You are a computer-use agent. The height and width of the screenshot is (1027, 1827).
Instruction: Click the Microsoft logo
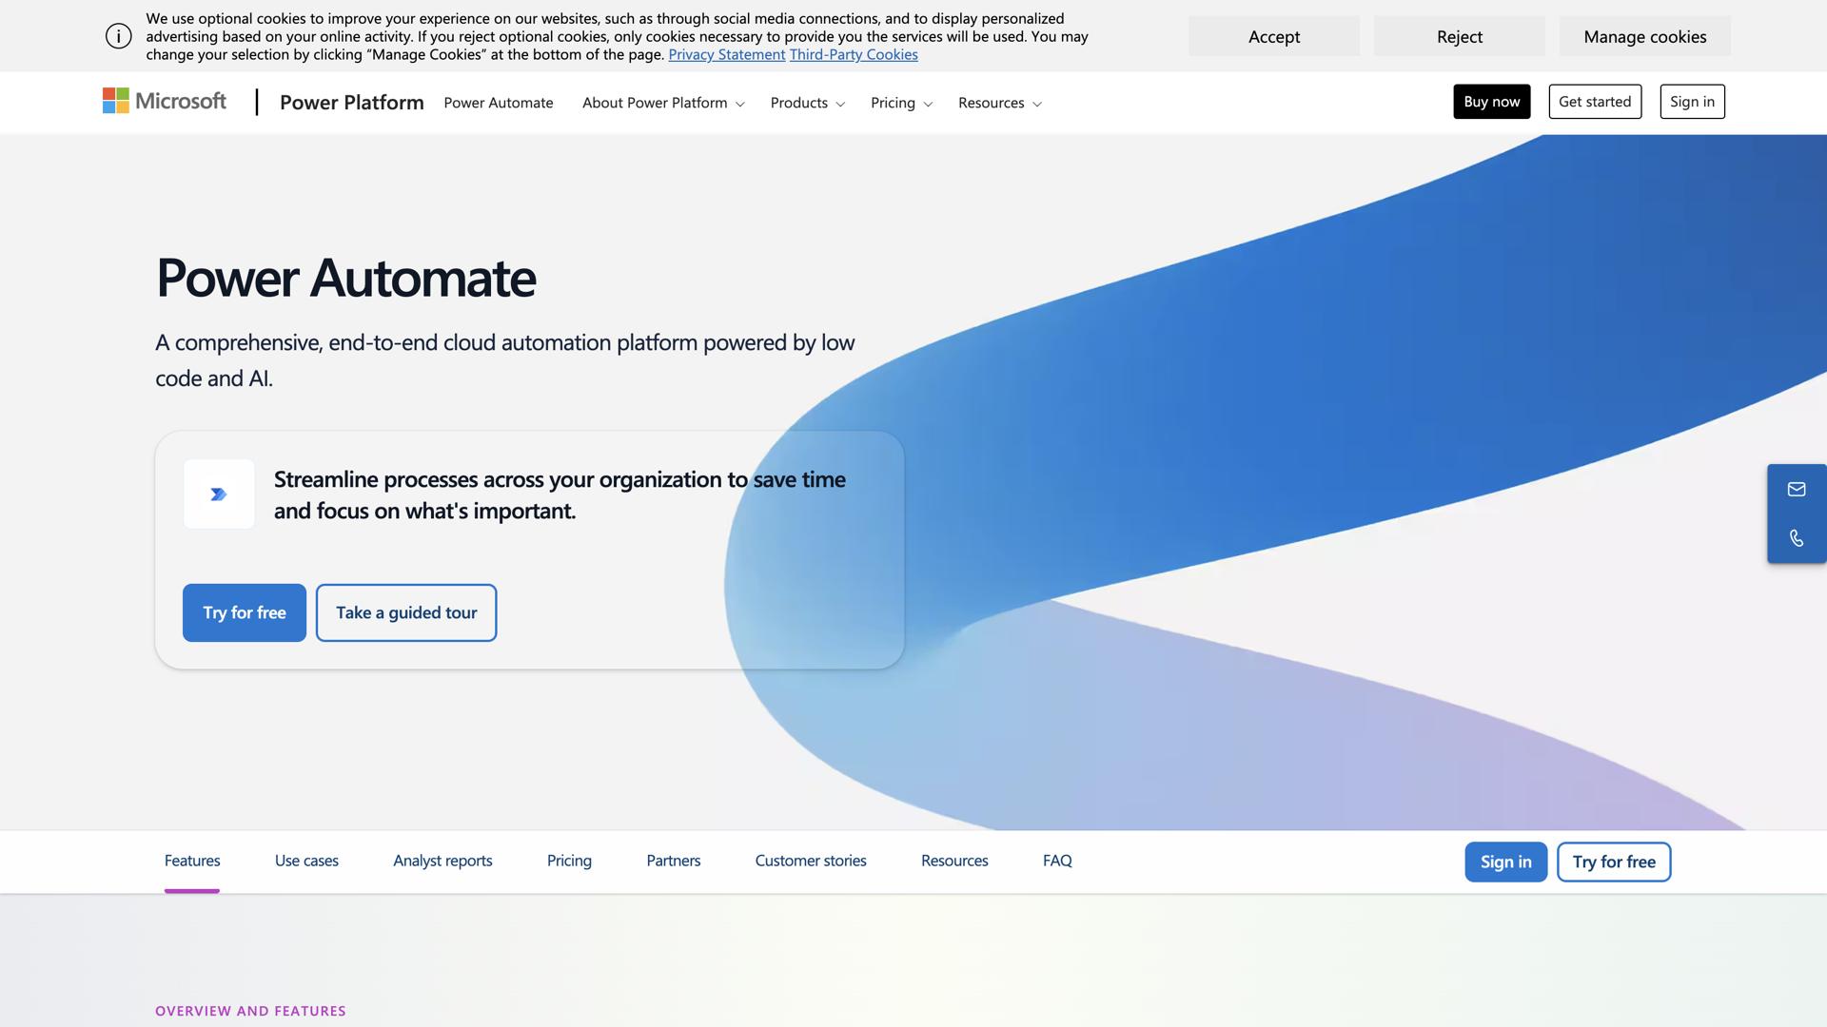[163, 101]
